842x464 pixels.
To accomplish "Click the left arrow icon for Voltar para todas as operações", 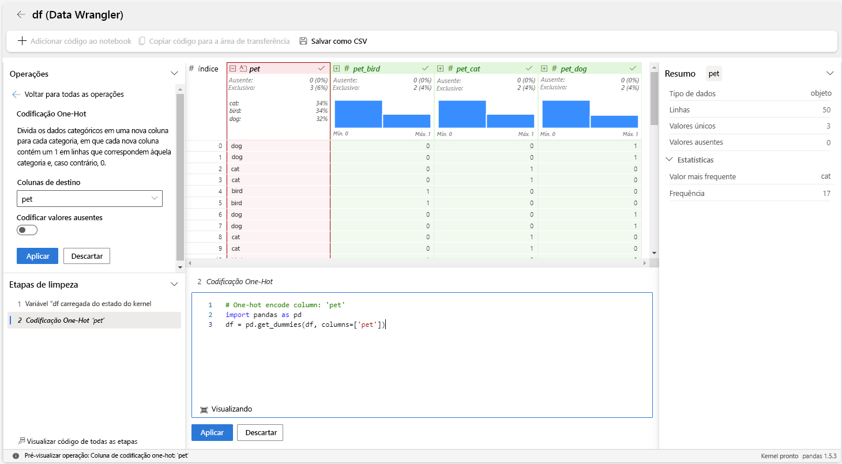I will coord(17,94).
